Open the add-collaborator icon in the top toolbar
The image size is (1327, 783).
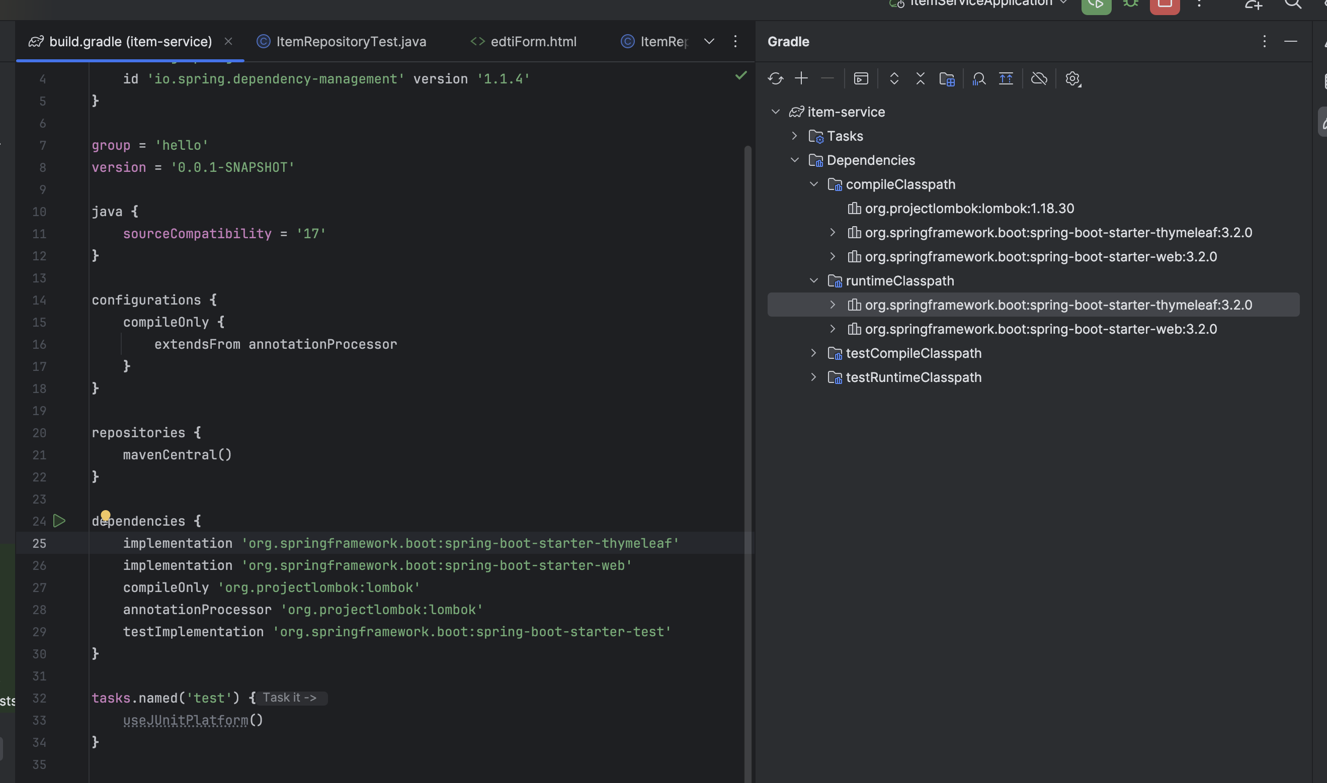(1254, 4)
